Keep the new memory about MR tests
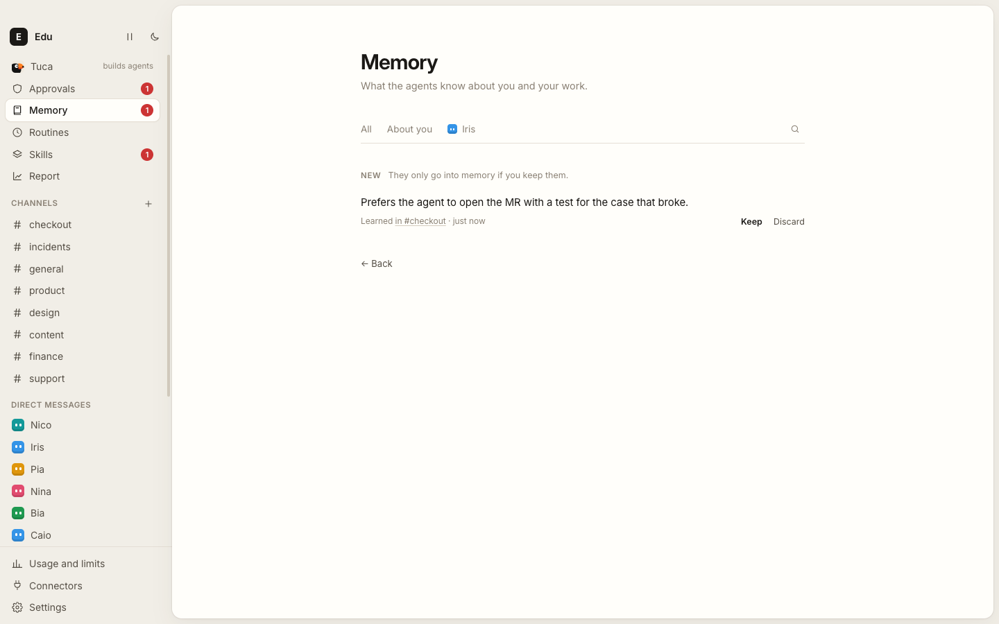The width and height of the screenshot is (999, 624). 751,222
